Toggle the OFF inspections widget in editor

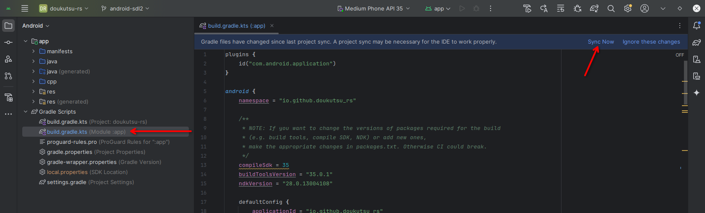tap(679, 55)
